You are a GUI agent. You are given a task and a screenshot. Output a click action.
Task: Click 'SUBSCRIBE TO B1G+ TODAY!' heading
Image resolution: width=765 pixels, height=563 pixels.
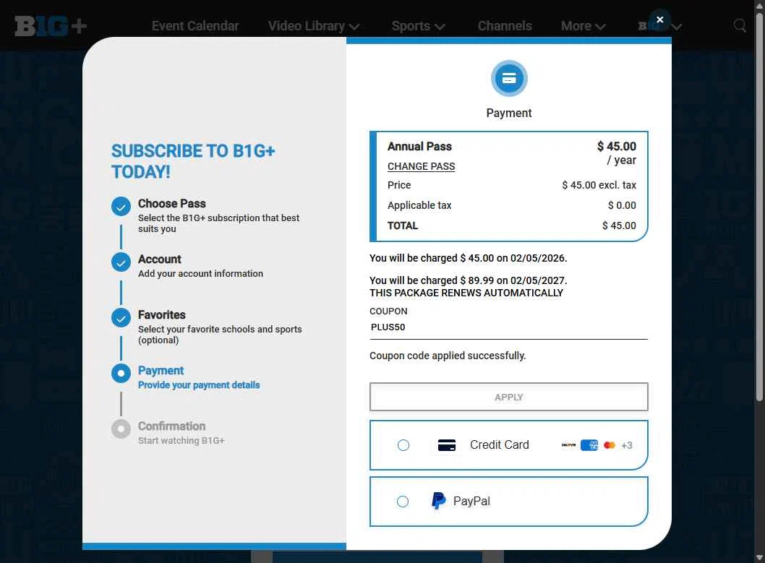(193, 161)
